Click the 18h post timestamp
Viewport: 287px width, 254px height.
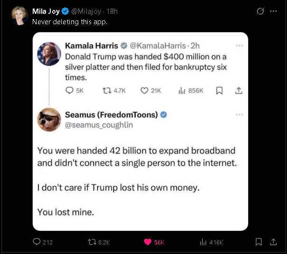tap(112, 11)
